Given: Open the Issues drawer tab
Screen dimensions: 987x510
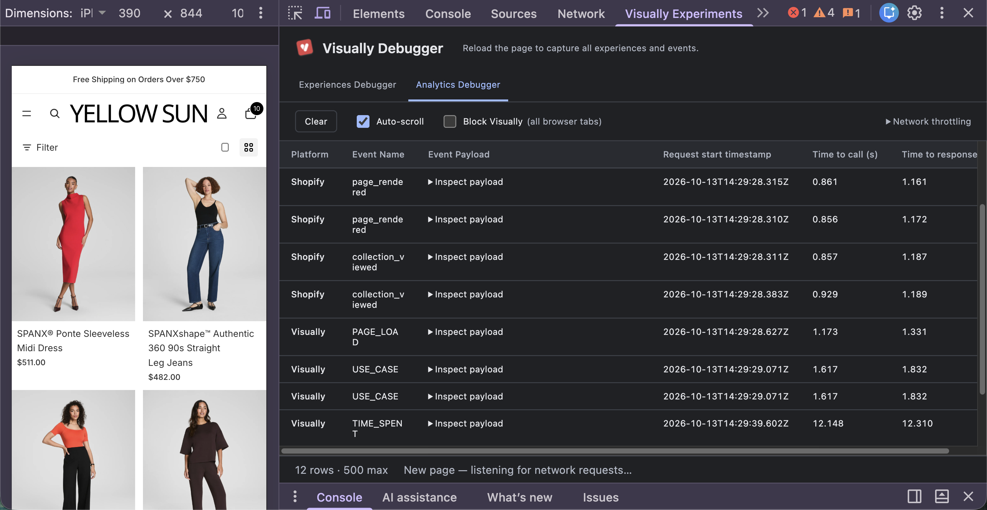Looking at the screenshot, I should pyautogui.click(x=601, y=497).
